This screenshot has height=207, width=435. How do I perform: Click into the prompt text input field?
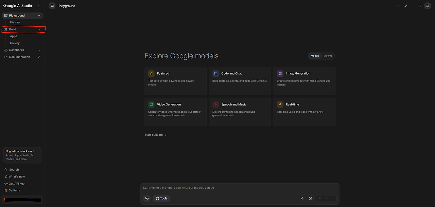click(240, 188)
